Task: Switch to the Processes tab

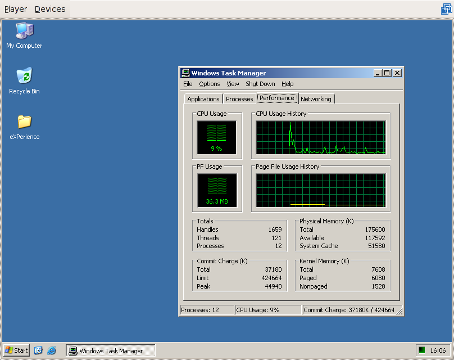Action: [239, 99]
